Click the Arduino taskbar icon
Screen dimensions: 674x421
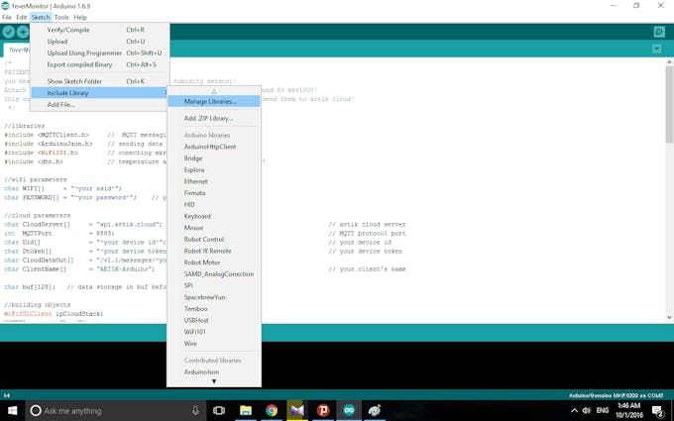coord(349,410)
